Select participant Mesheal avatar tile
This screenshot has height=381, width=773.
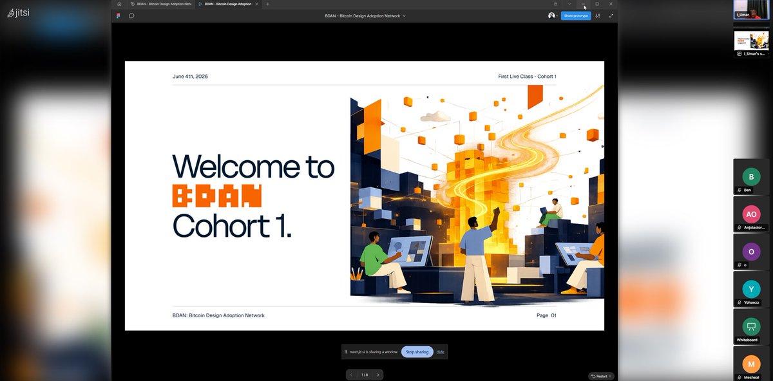751,363
